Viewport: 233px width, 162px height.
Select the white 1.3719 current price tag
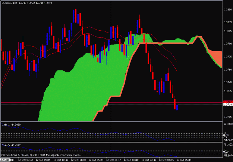(x=228, y=105)
